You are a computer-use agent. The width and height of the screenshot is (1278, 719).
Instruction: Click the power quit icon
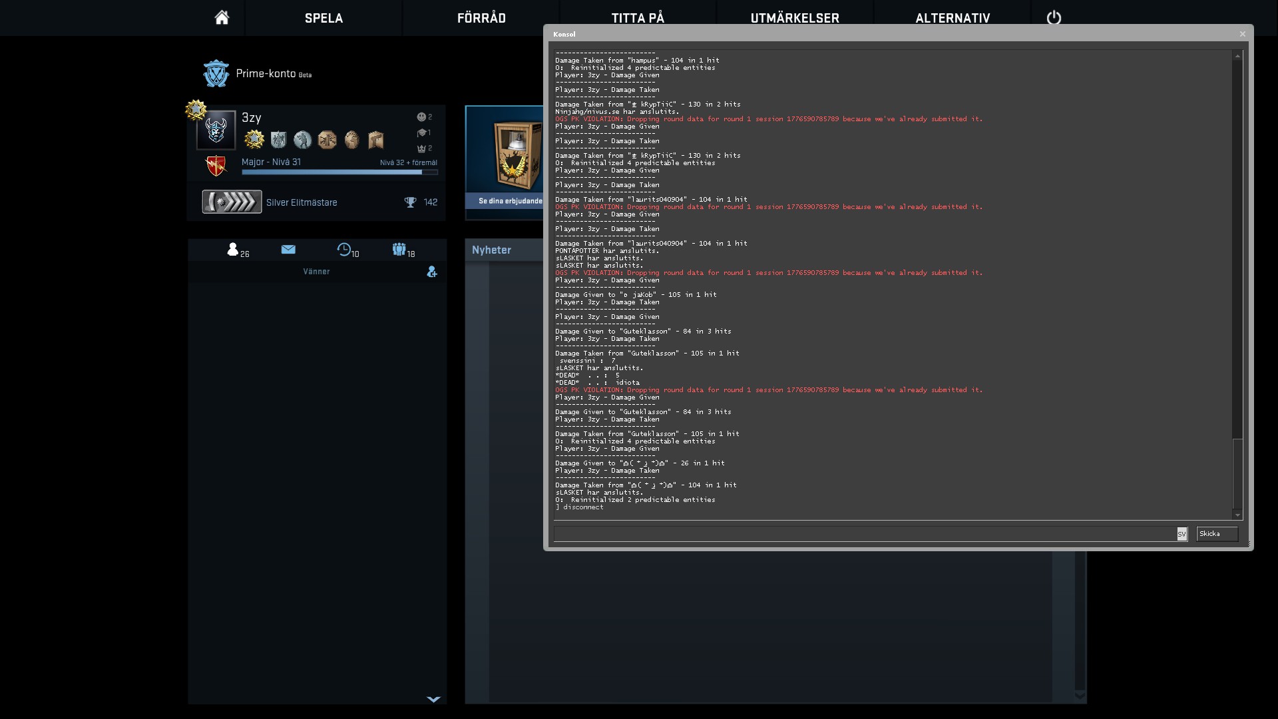point(1054,18)
